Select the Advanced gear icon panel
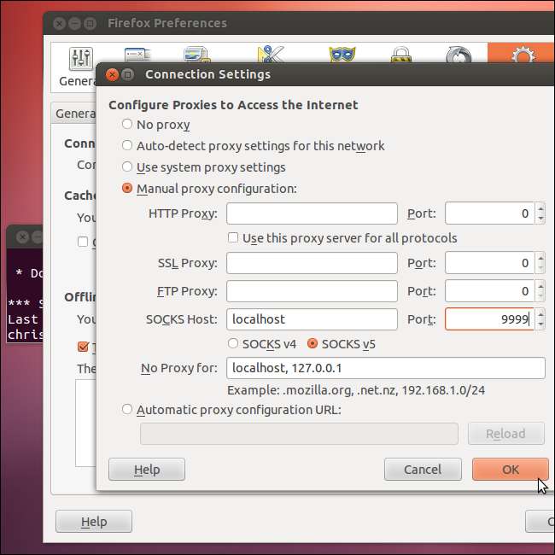 [x=520, y=56]
